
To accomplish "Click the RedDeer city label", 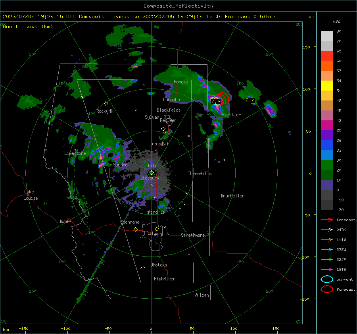I will pyautogui.click(x=168, y=120).
